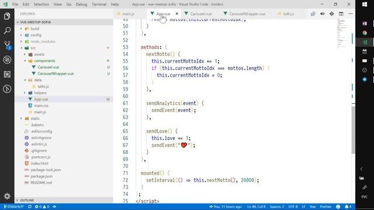Viewport: 374px width, 210px height.
Task: Open the GitLens view in activity bar
Action: click(7, 89)
